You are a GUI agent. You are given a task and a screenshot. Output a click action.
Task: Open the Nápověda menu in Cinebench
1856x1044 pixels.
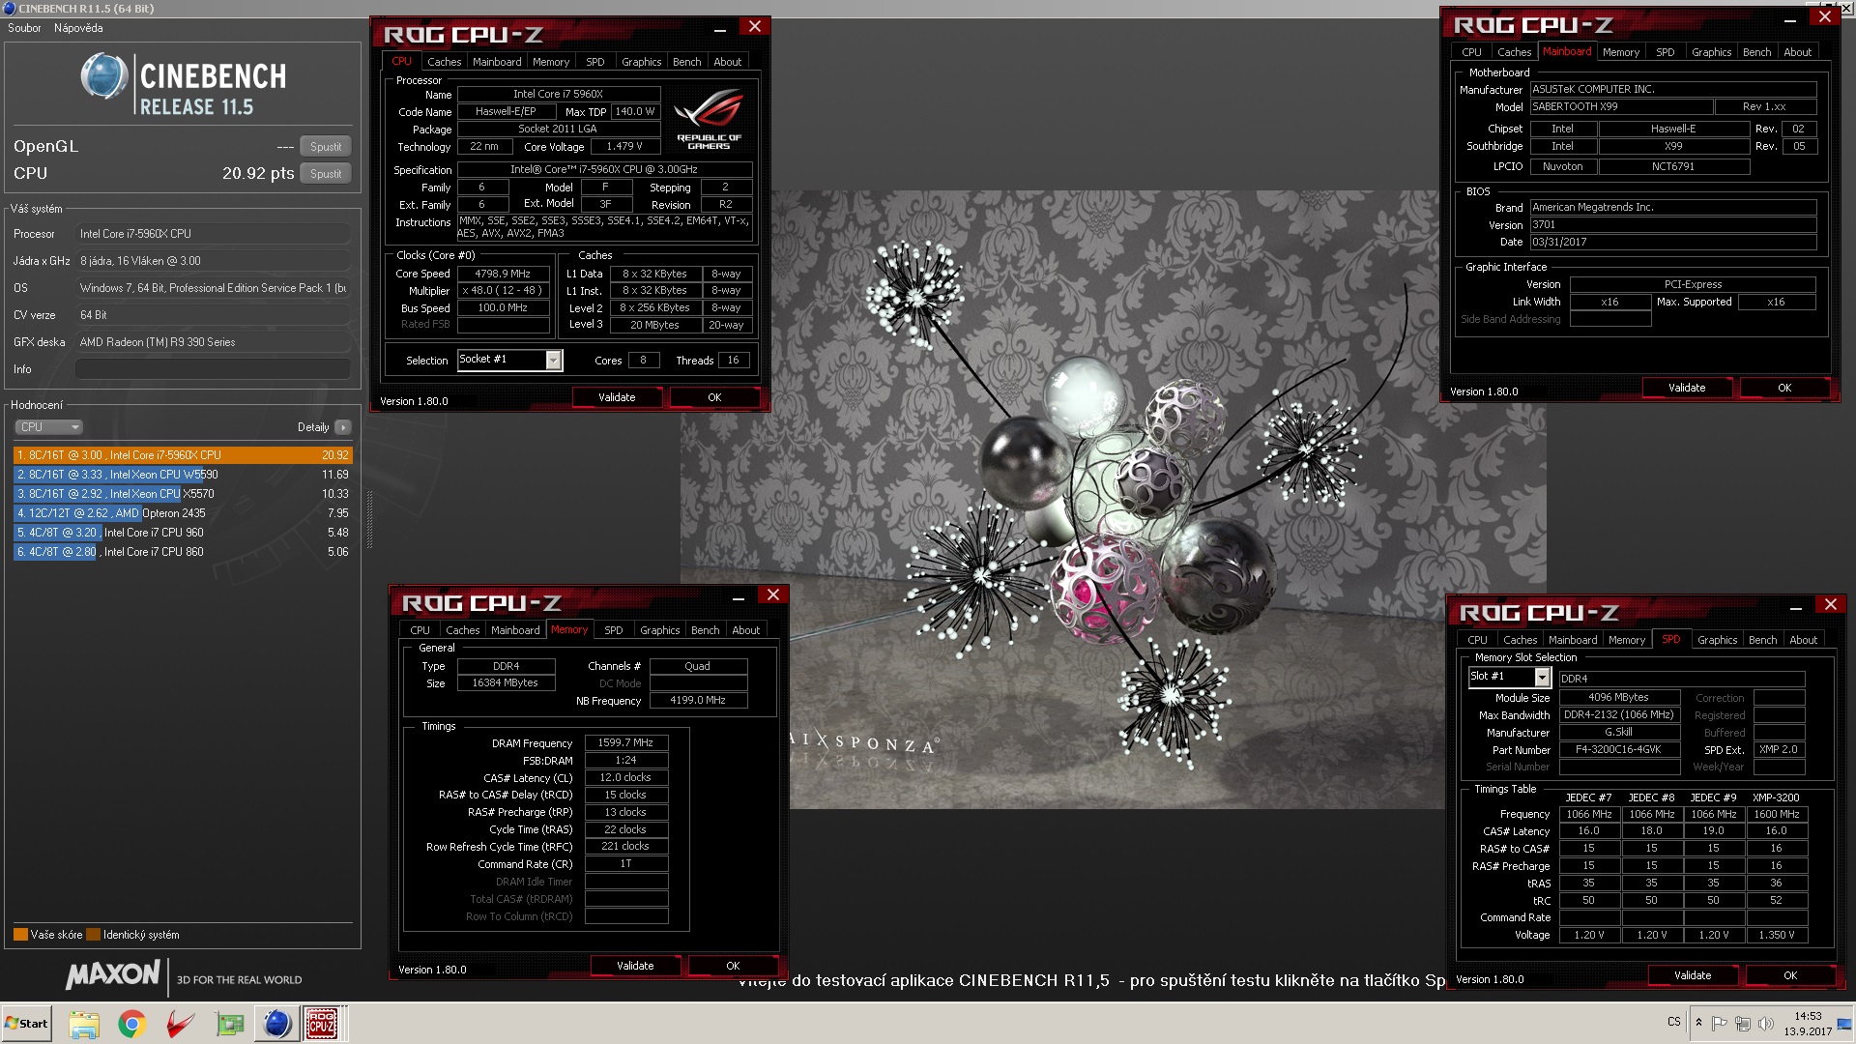(78, 28)
